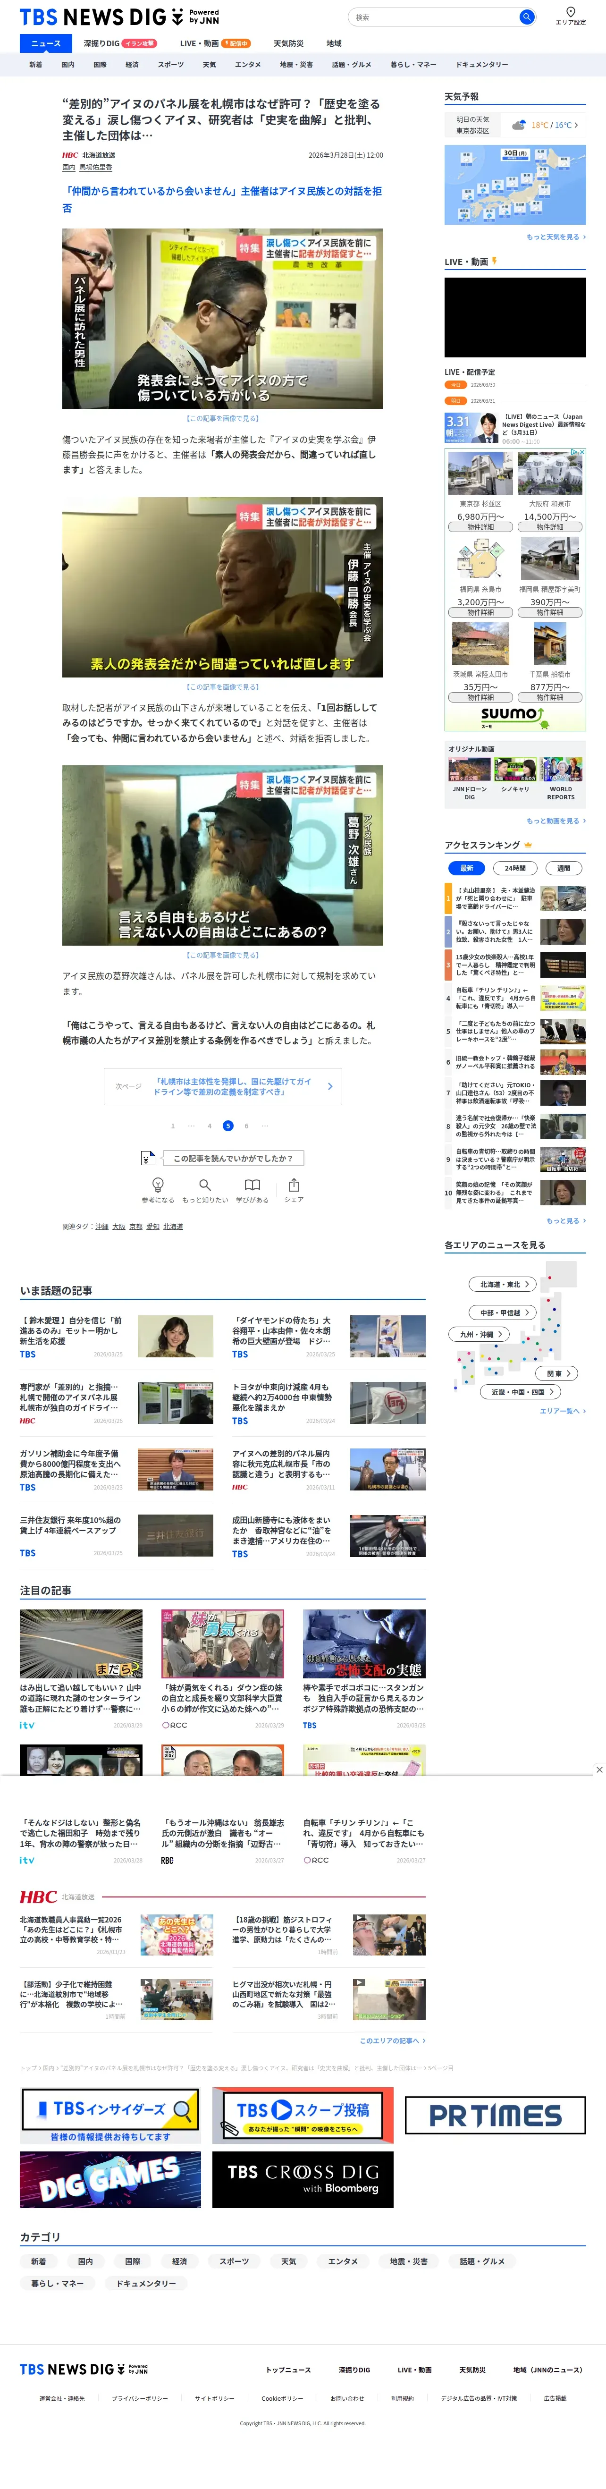Go to page 4 of the article

pyautogui.click(x=209, y=1126)
